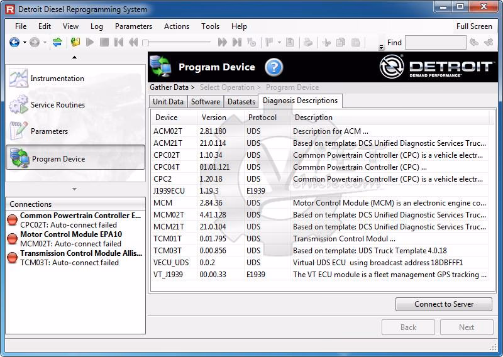Open the Help menu
Screen dimensions: 503x357
pos(239,26)
